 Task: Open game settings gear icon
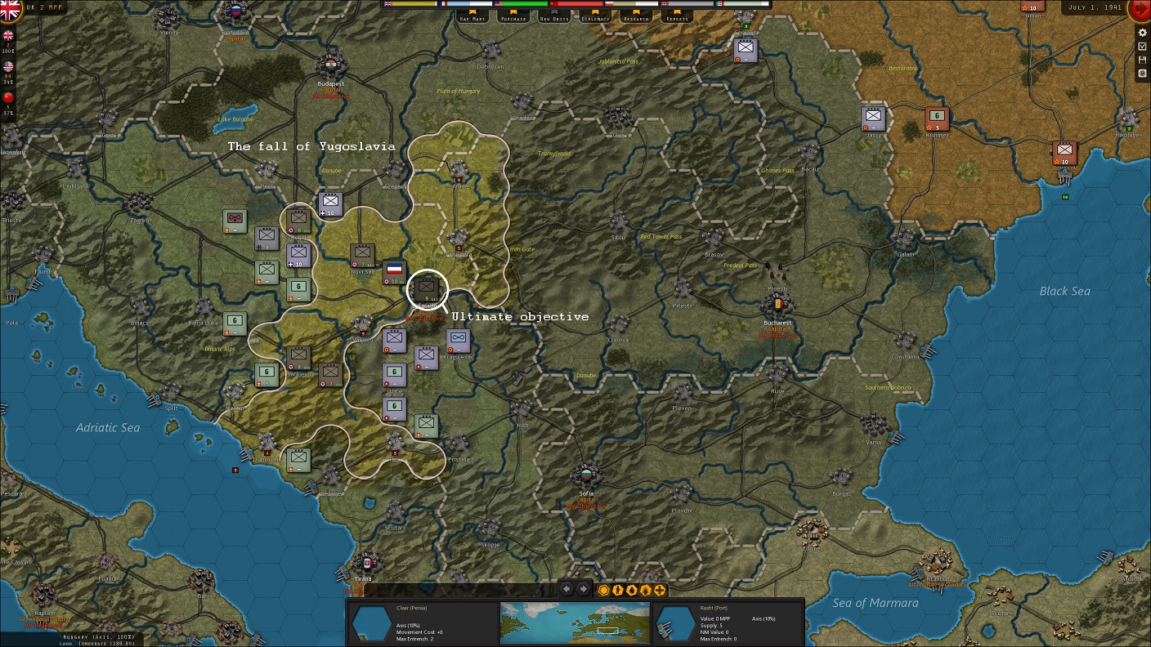point(1143,33)
